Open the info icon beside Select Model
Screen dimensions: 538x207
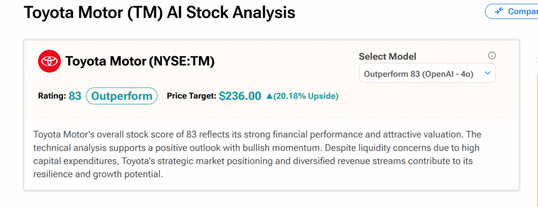click(492, 56)
